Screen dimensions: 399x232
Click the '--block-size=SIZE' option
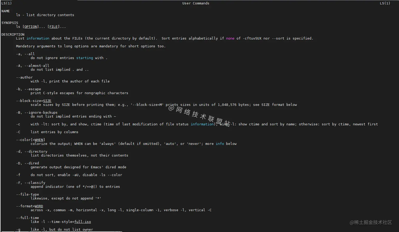(34, 101)
